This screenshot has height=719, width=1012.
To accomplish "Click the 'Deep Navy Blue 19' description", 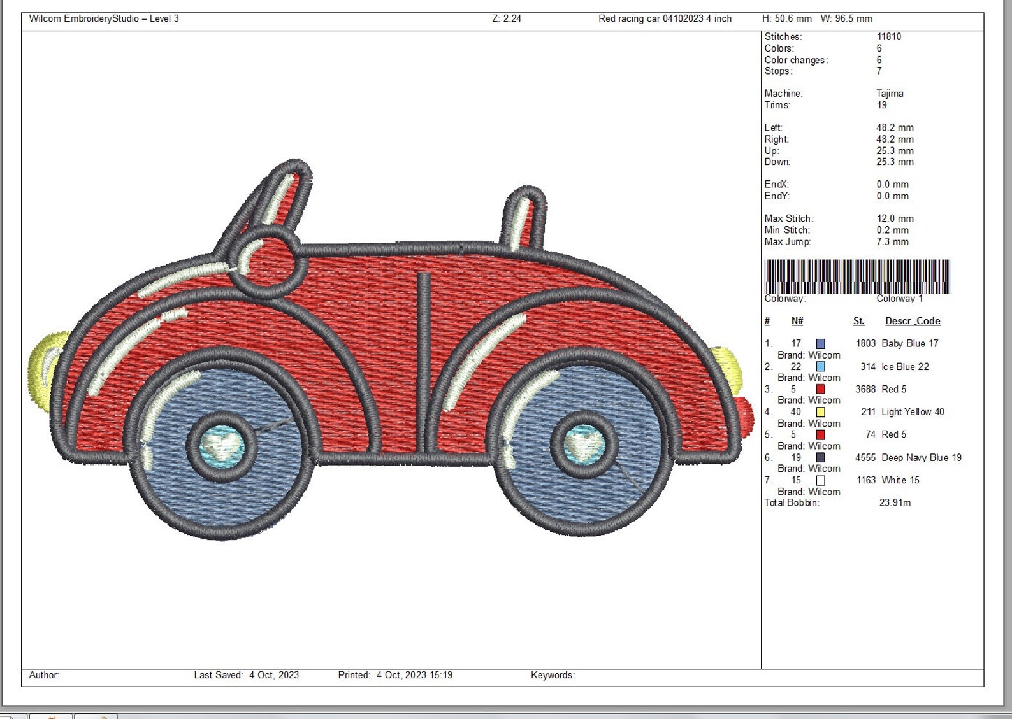I will coord(922,457).
